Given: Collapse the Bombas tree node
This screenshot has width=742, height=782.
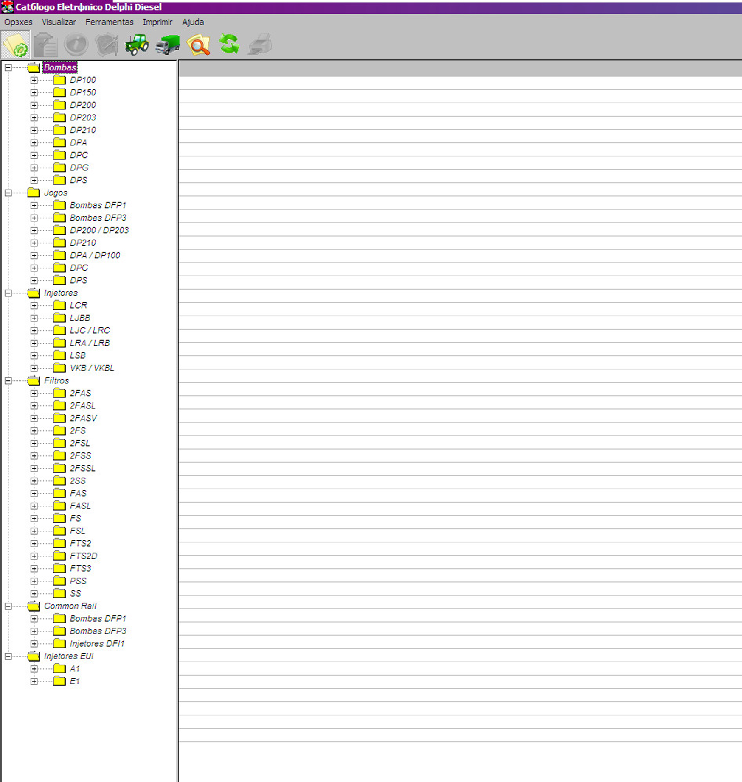Looking at the screenshot, I should [x=8, y=67].
